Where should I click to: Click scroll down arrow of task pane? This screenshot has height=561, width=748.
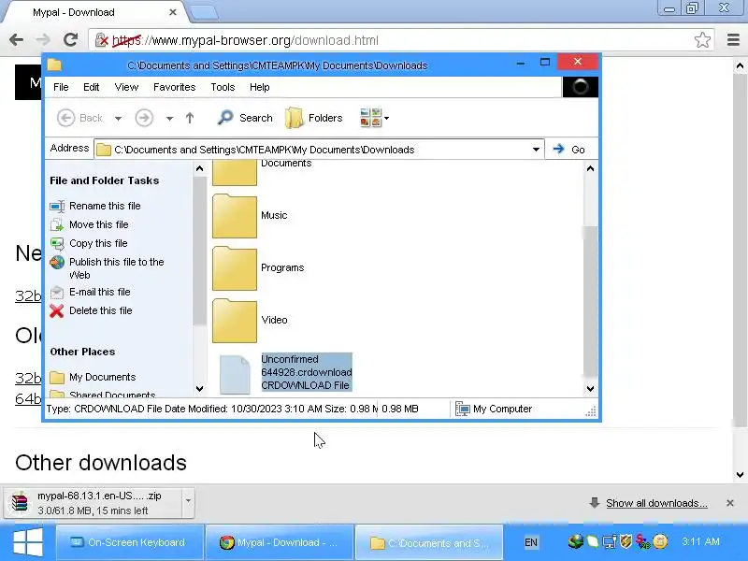coord(199,389)
